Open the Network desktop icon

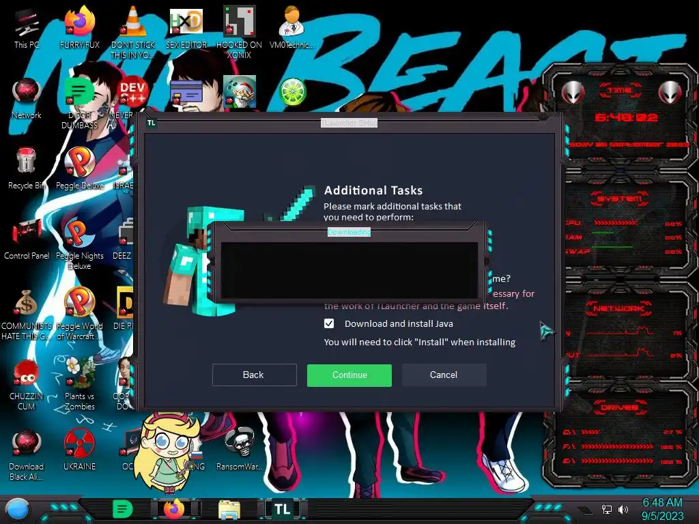pyautogui.click(x=27, y=98)
